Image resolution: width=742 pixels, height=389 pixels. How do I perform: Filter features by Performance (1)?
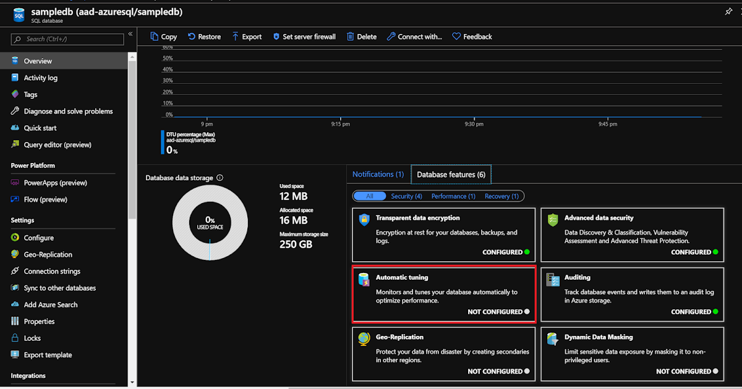(453, 196)
